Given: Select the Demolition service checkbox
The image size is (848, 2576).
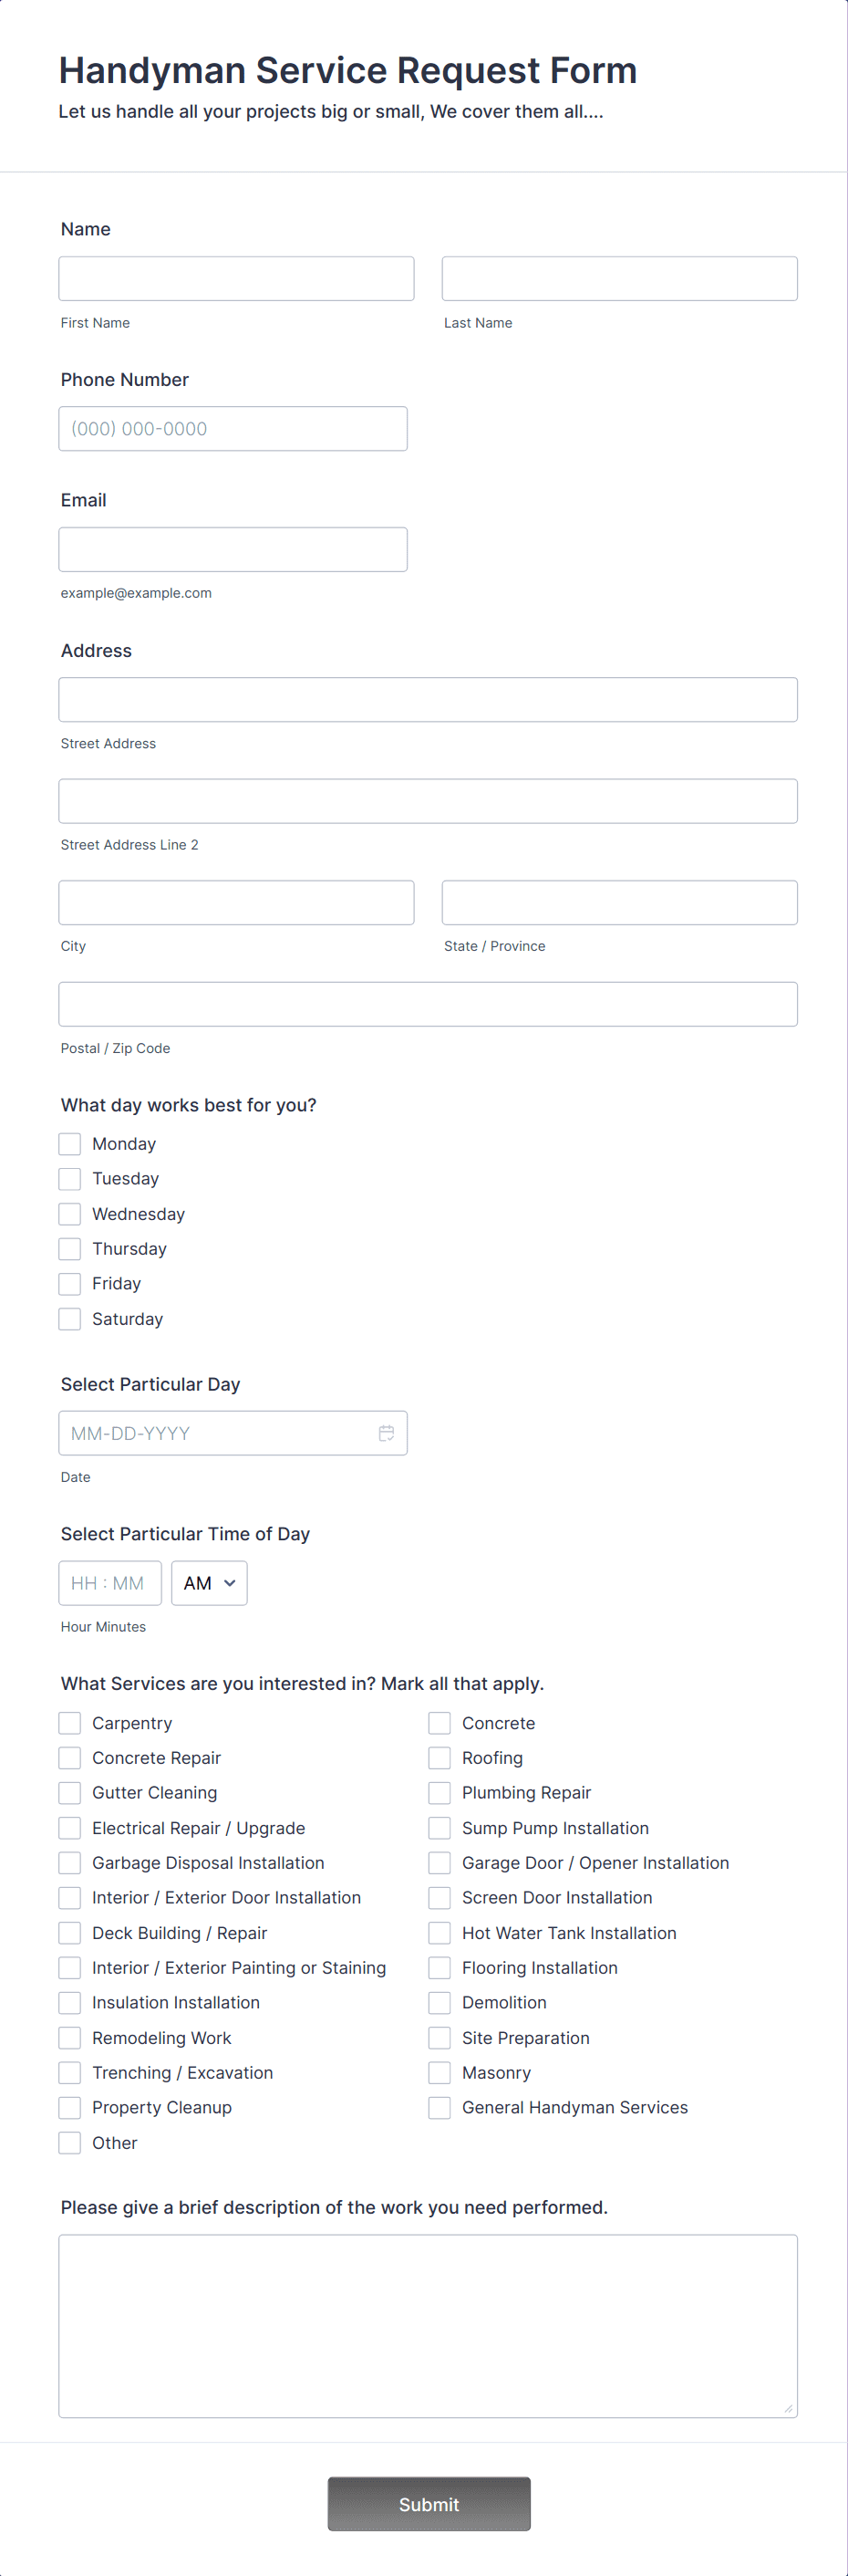Looking at the screenshot, I should point(439,2002).
